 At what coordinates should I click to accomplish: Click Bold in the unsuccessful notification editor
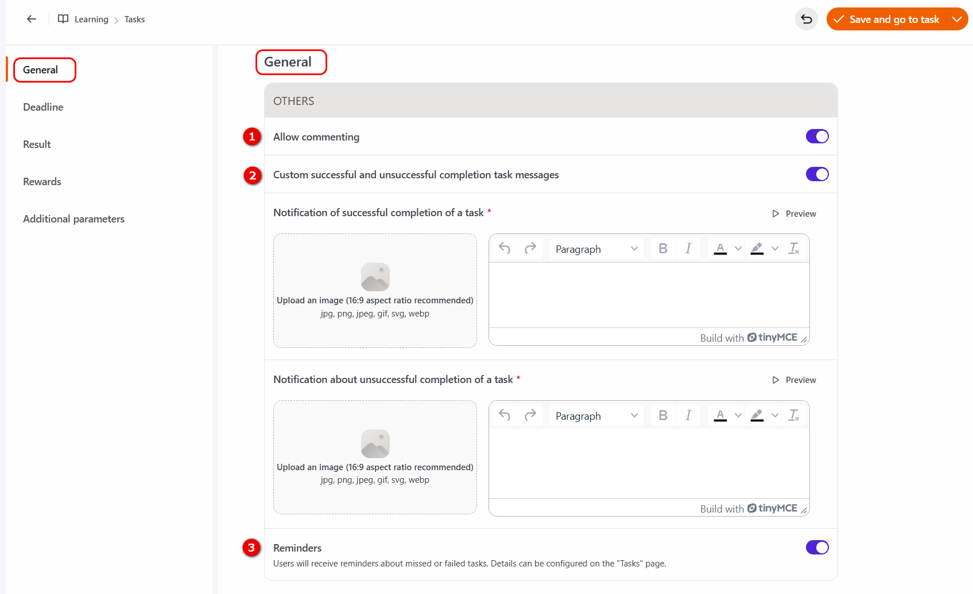(x=663, y=415)
